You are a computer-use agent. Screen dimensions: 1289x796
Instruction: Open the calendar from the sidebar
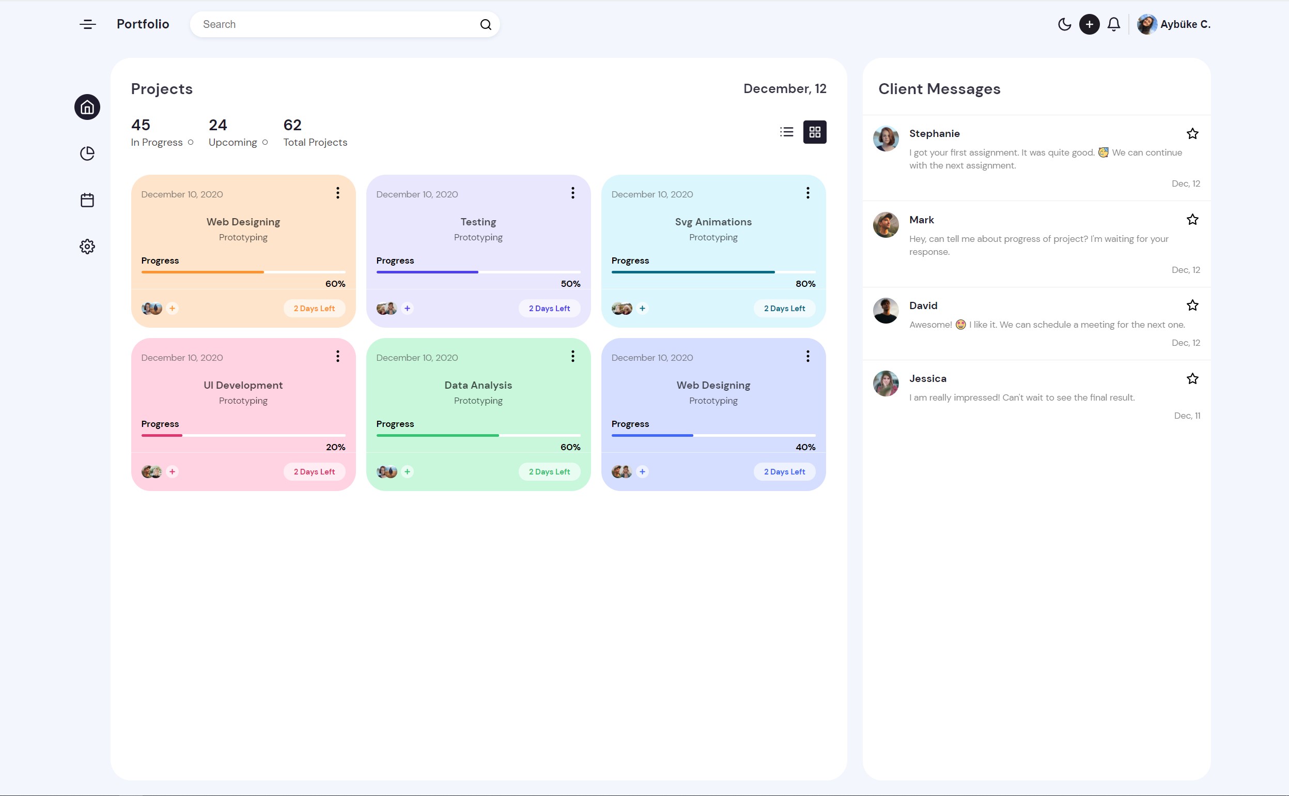[x=87, y=200]
